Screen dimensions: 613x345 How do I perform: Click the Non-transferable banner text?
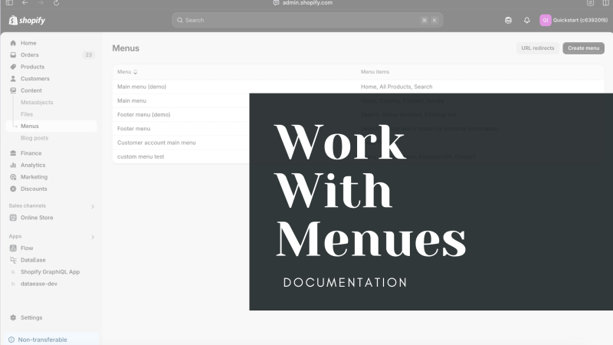[42, 340]
